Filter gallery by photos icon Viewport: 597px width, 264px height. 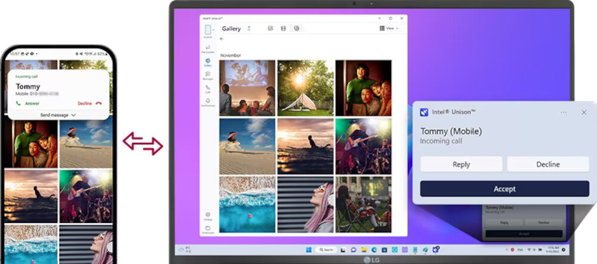pyautogui.click(x=270, y=29)
